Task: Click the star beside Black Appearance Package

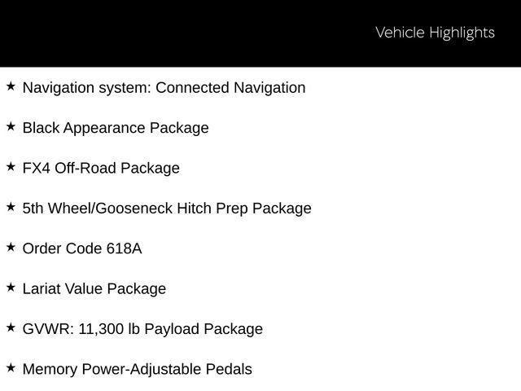Action: (11, 127)
